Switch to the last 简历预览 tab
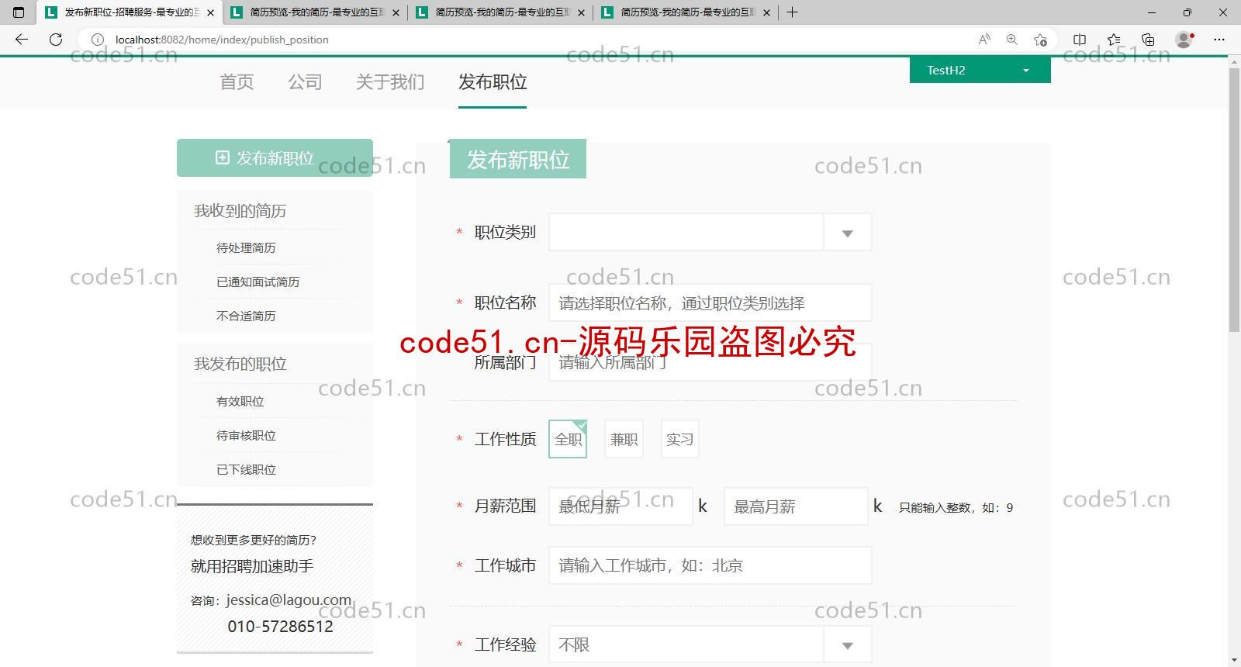 [x=686, y=12]
